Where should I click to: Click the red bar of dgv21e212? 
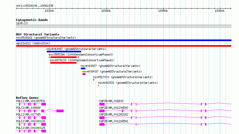124,46
